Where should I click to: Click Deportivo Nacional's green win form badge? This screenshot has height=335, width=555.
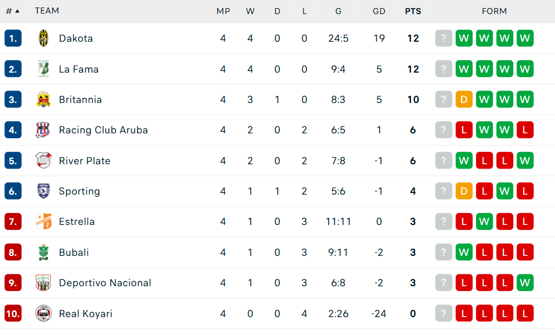[x=525, y=283]
